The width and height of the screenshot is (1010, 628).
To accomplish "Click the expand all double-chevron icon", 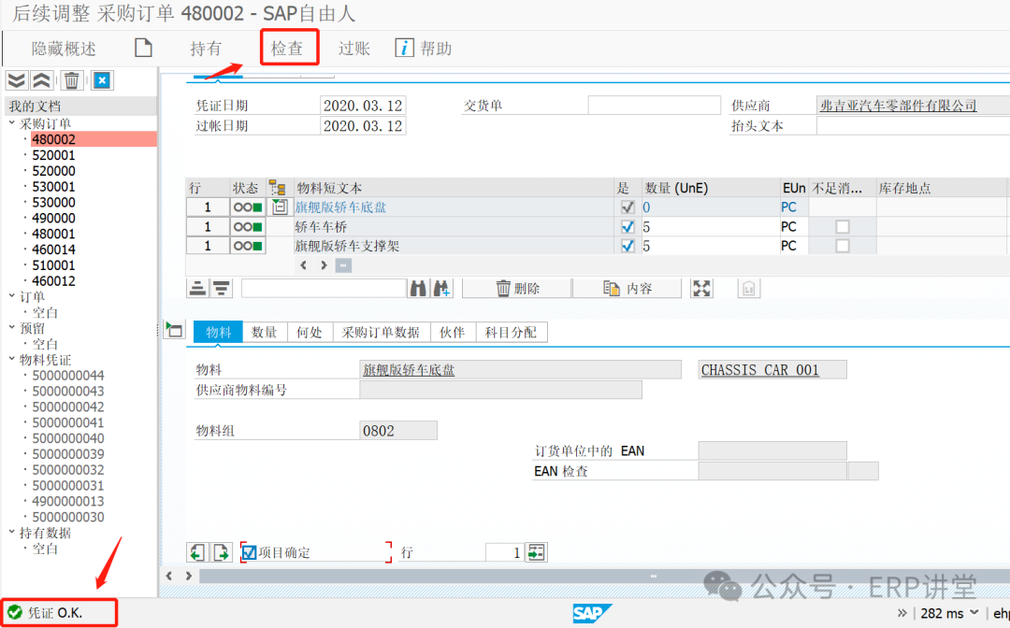I will click(17, 80).
